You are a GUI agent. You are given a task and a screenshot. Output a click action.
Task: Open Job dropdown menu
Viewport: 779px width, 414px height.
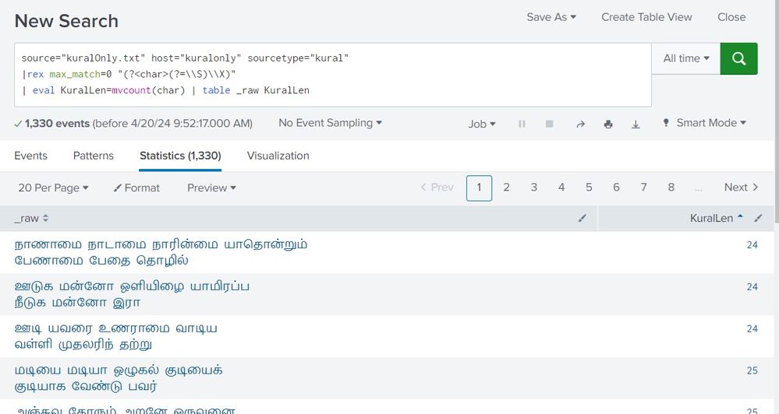(481, 124)
